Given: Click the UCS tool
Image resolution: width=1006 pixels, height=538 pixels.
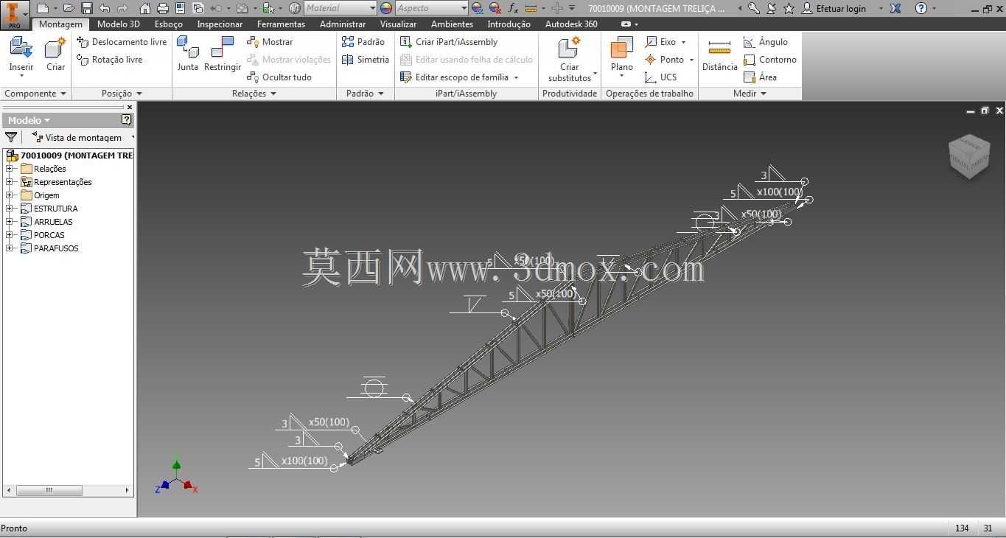Looking at the screenshot, I should [x=660, y=77].
